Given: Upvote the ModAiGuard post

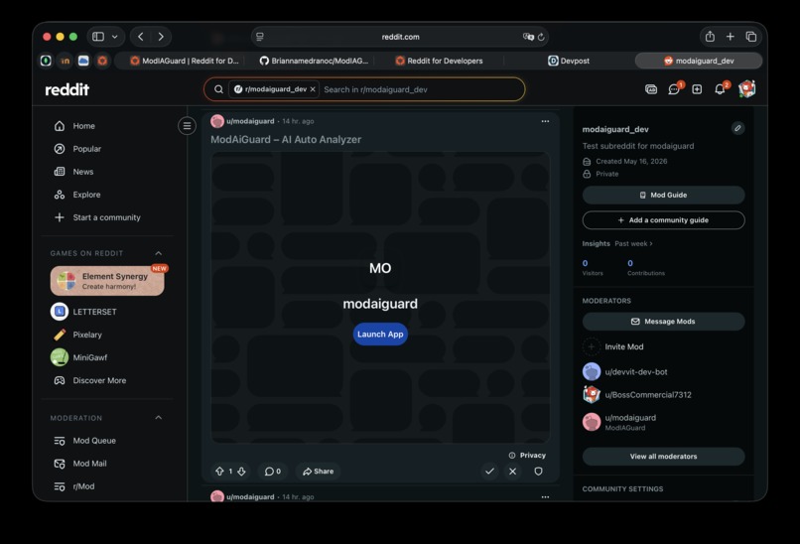Looking at the screenshot, I should (219, 472).
